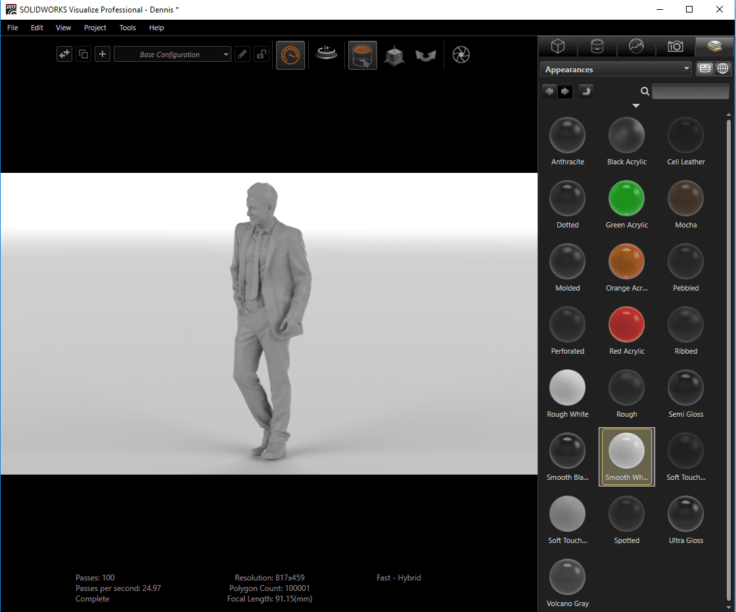The height and width of the screenshot is (612, 736).
Task: Select the appearance selection tool icon
Action: coord(362,55)
